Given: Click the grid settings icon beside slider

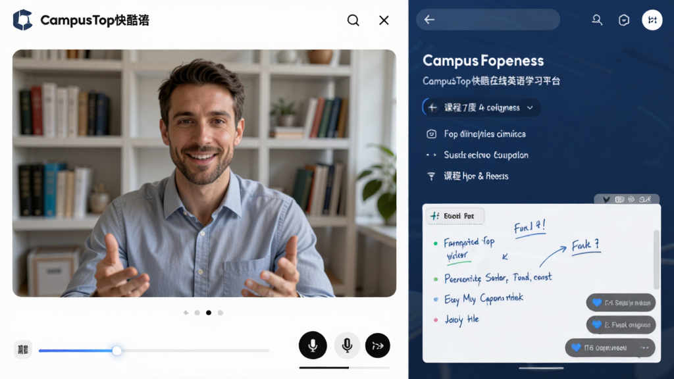Looking at the screenshot, I should (23, 349).
